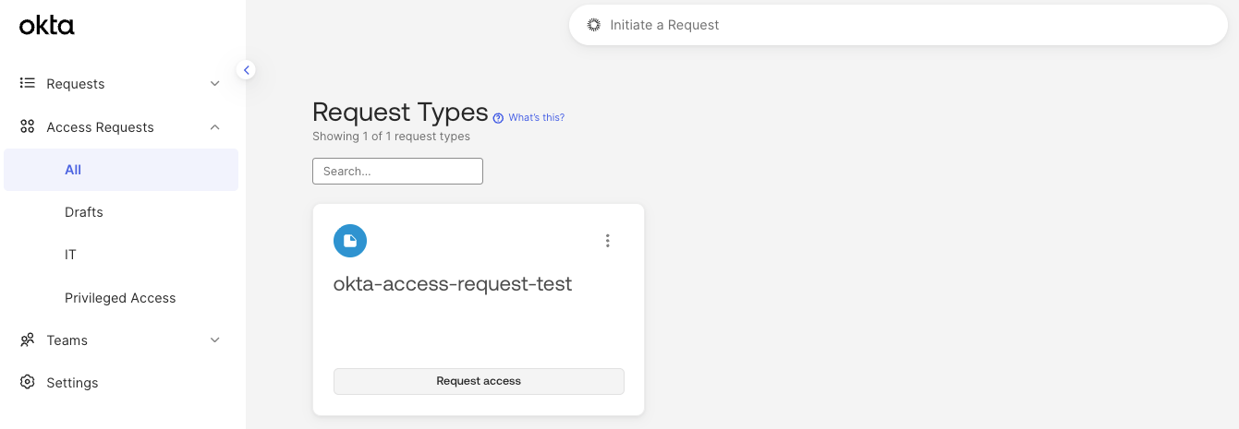Collapse the sidebar with the arrow button

[246, 70]
